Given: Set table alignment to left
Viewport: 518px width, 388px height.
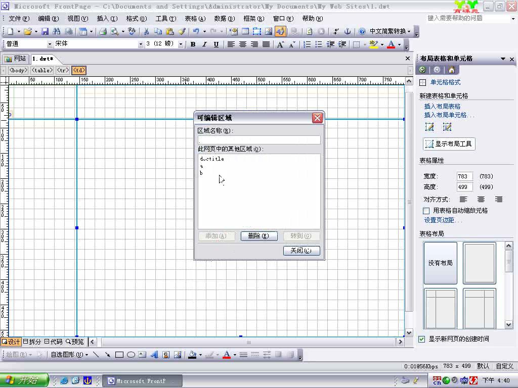Looking at the screenshot, I should coord(463,199).
